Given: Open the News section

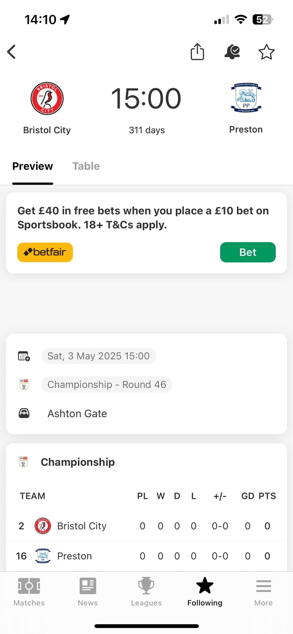Looking at the screenshot, I should 88,591.
